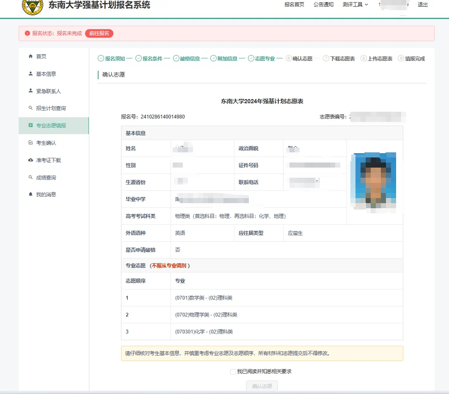Open the 报名首页 menu item
This screenshot has height=394, width=449.
(x=294, y=5)
